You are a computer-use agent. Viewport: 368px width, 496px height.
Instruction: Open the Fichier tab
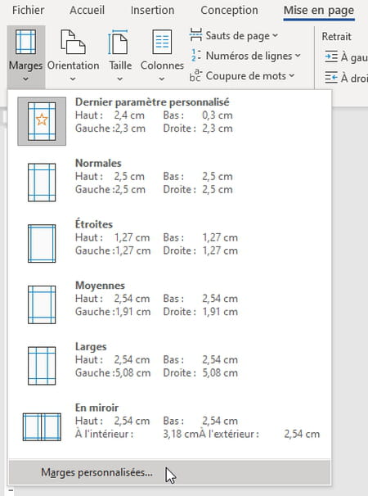[x=28, y=10]
